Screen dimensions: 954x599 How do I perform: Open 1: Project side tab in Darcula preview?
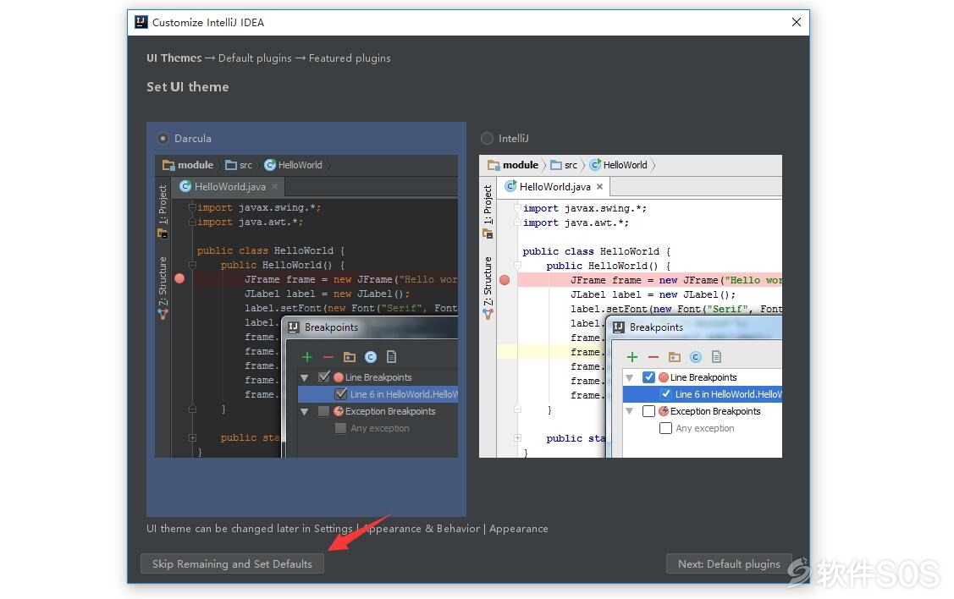click(163, 205)
